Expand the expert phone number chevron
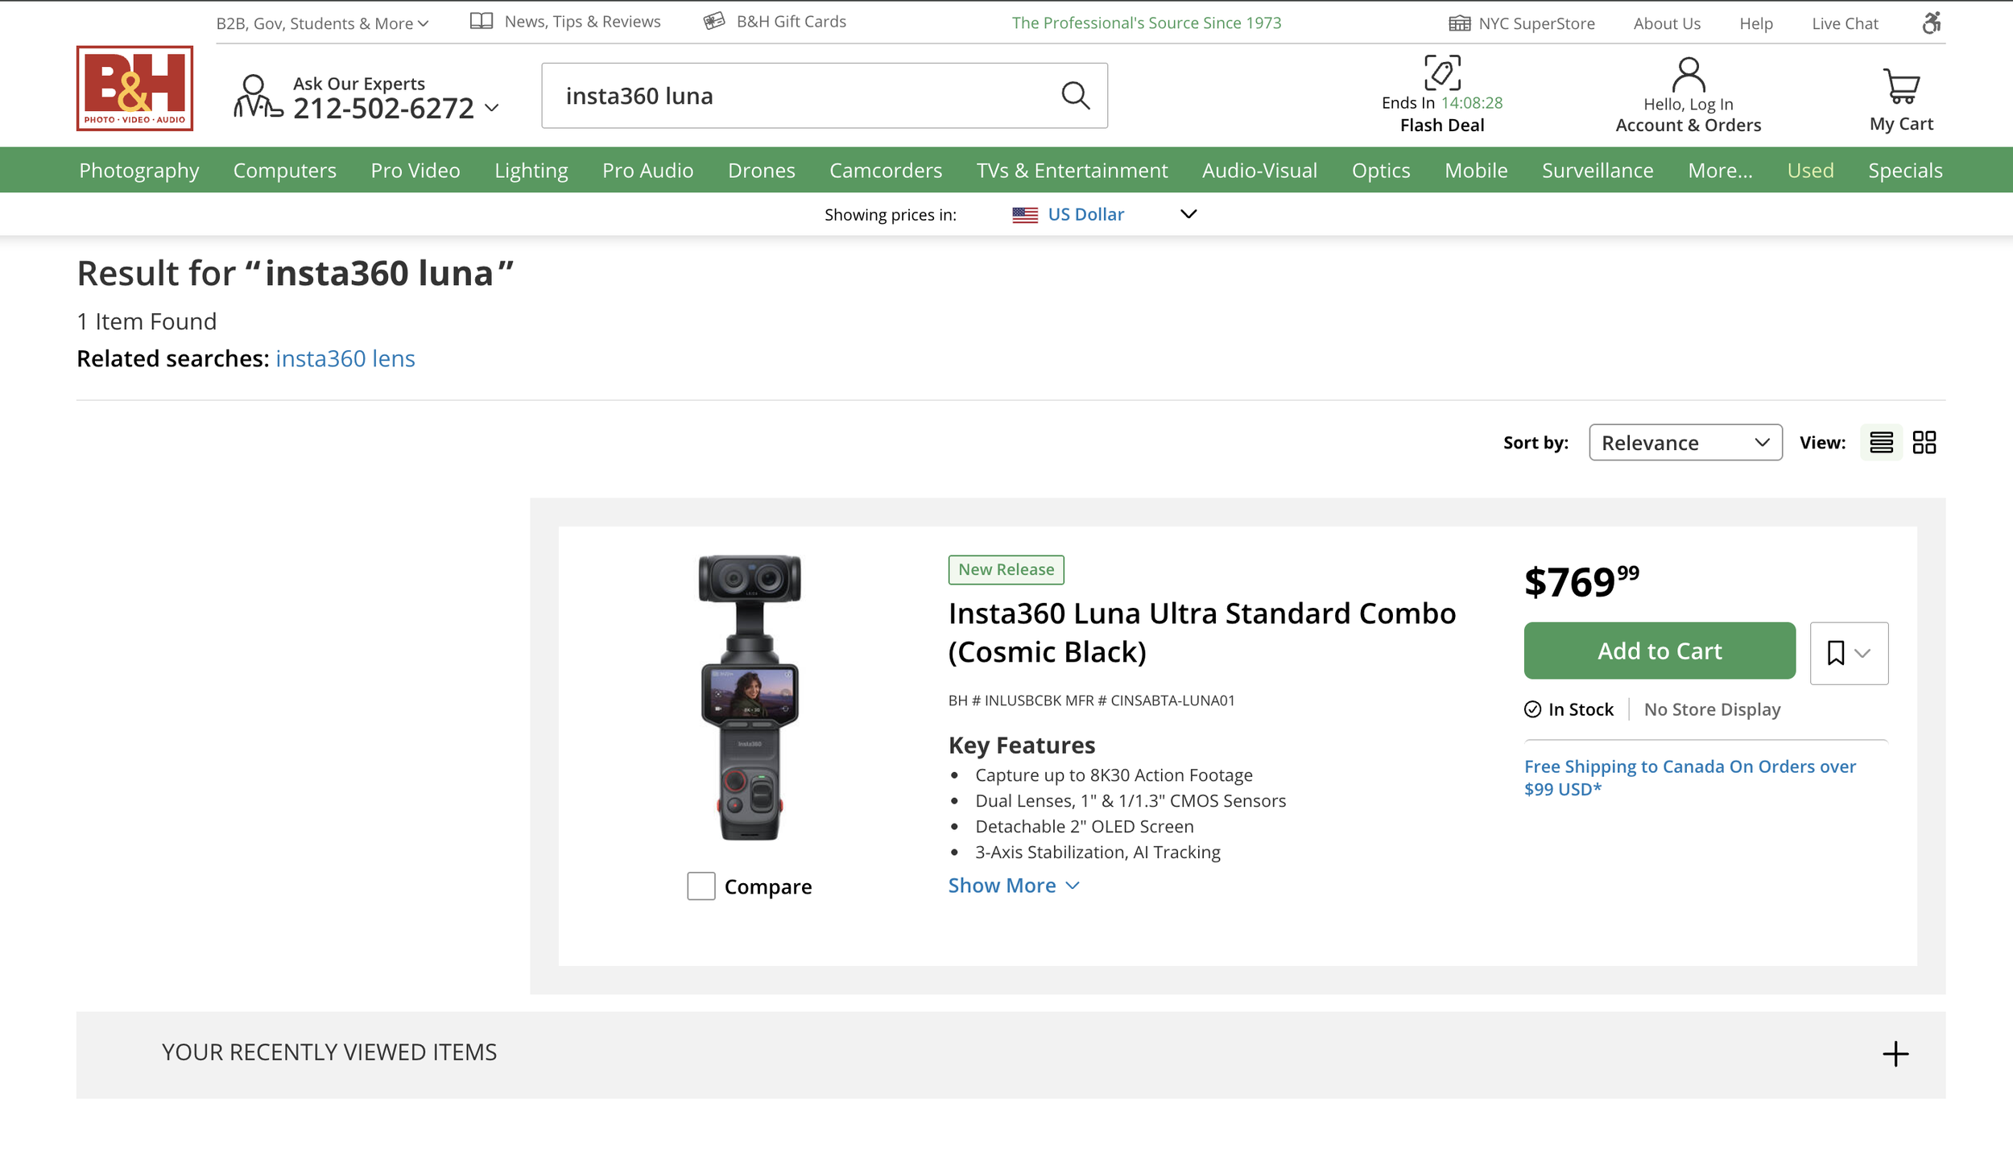The width and height of the screenshot is (2013, 1165). click(x=492, y=108)
